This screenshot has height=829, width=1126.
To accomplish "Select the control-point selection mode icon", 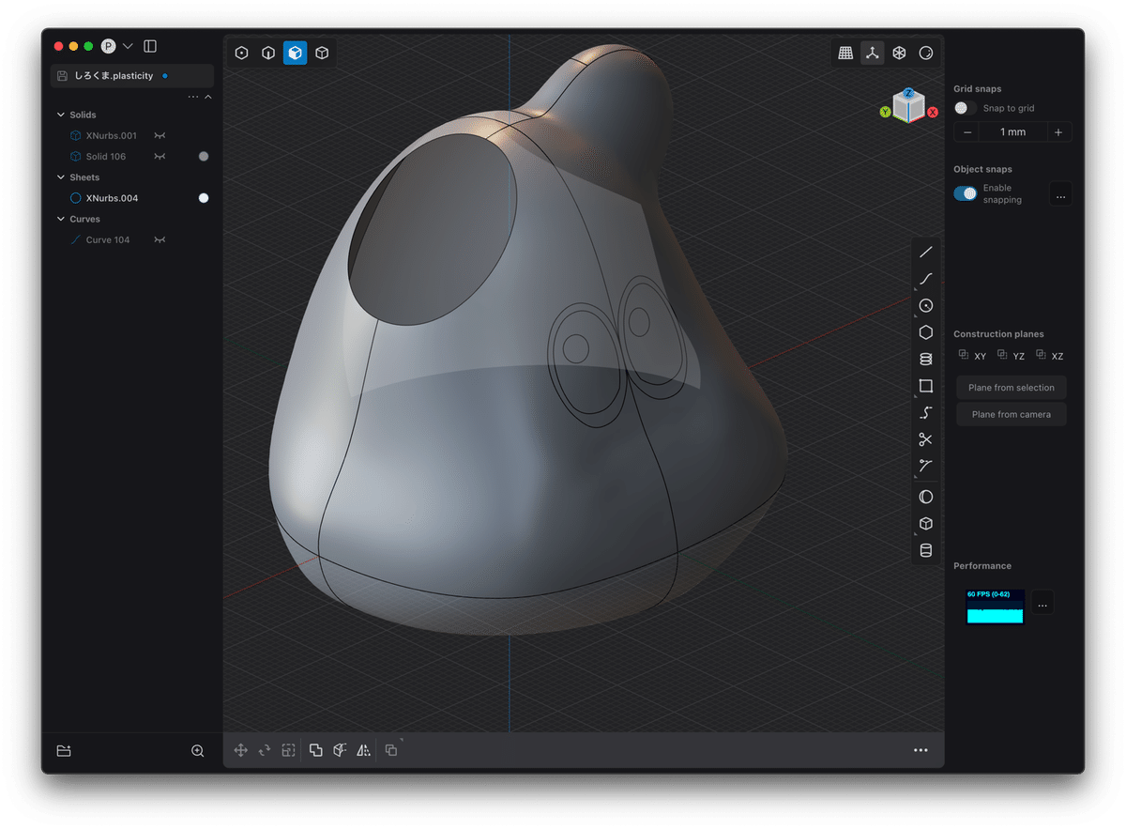I will tap(242, 54).
